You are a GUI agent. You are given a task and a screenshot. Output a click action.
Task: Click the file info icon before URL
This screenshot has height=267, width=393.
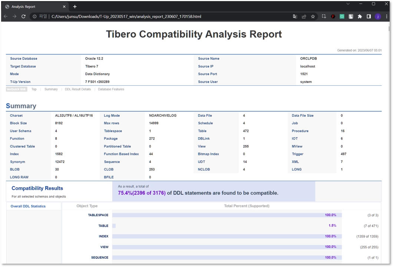click(x=34, y=16)
